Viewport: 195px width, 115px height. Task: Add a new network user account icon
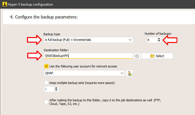[129, 73]
